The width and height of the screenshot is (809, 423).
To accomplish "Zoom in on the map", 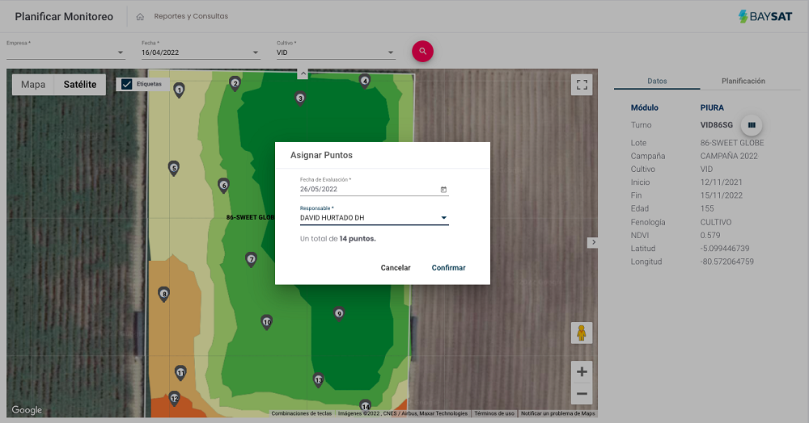I will tap(581, 371).
